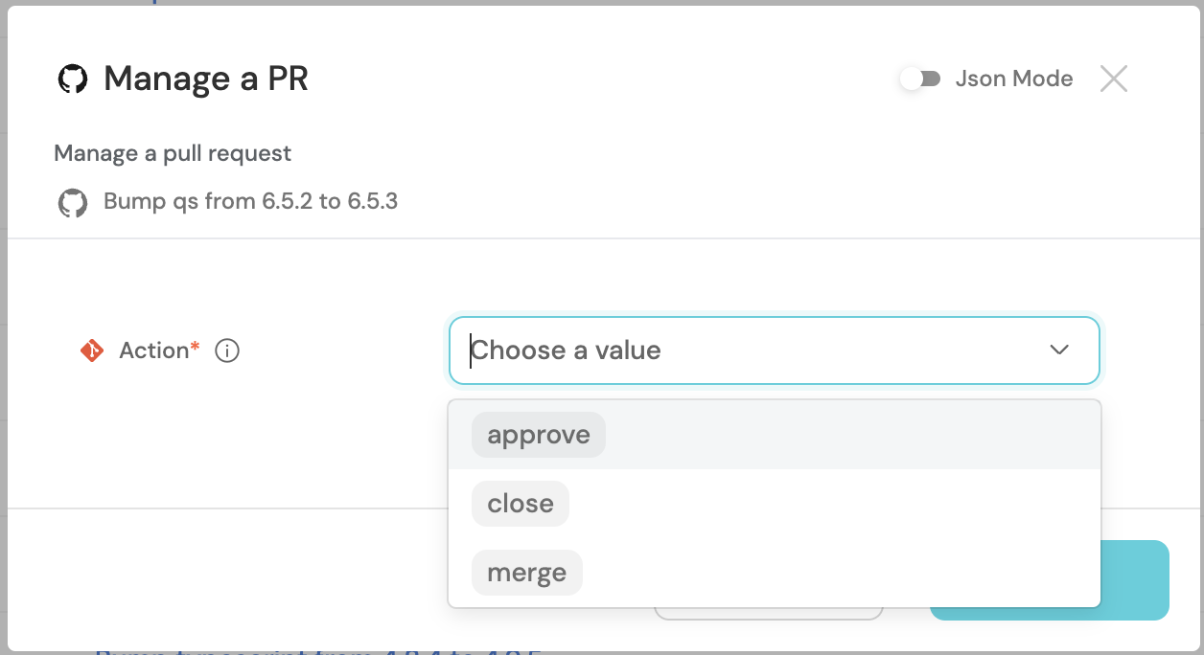The height and width of the screenshot is (655, 1204).
Task: Click the GitHub icon next to Bump qs
Action: click(x=73, y=202)
